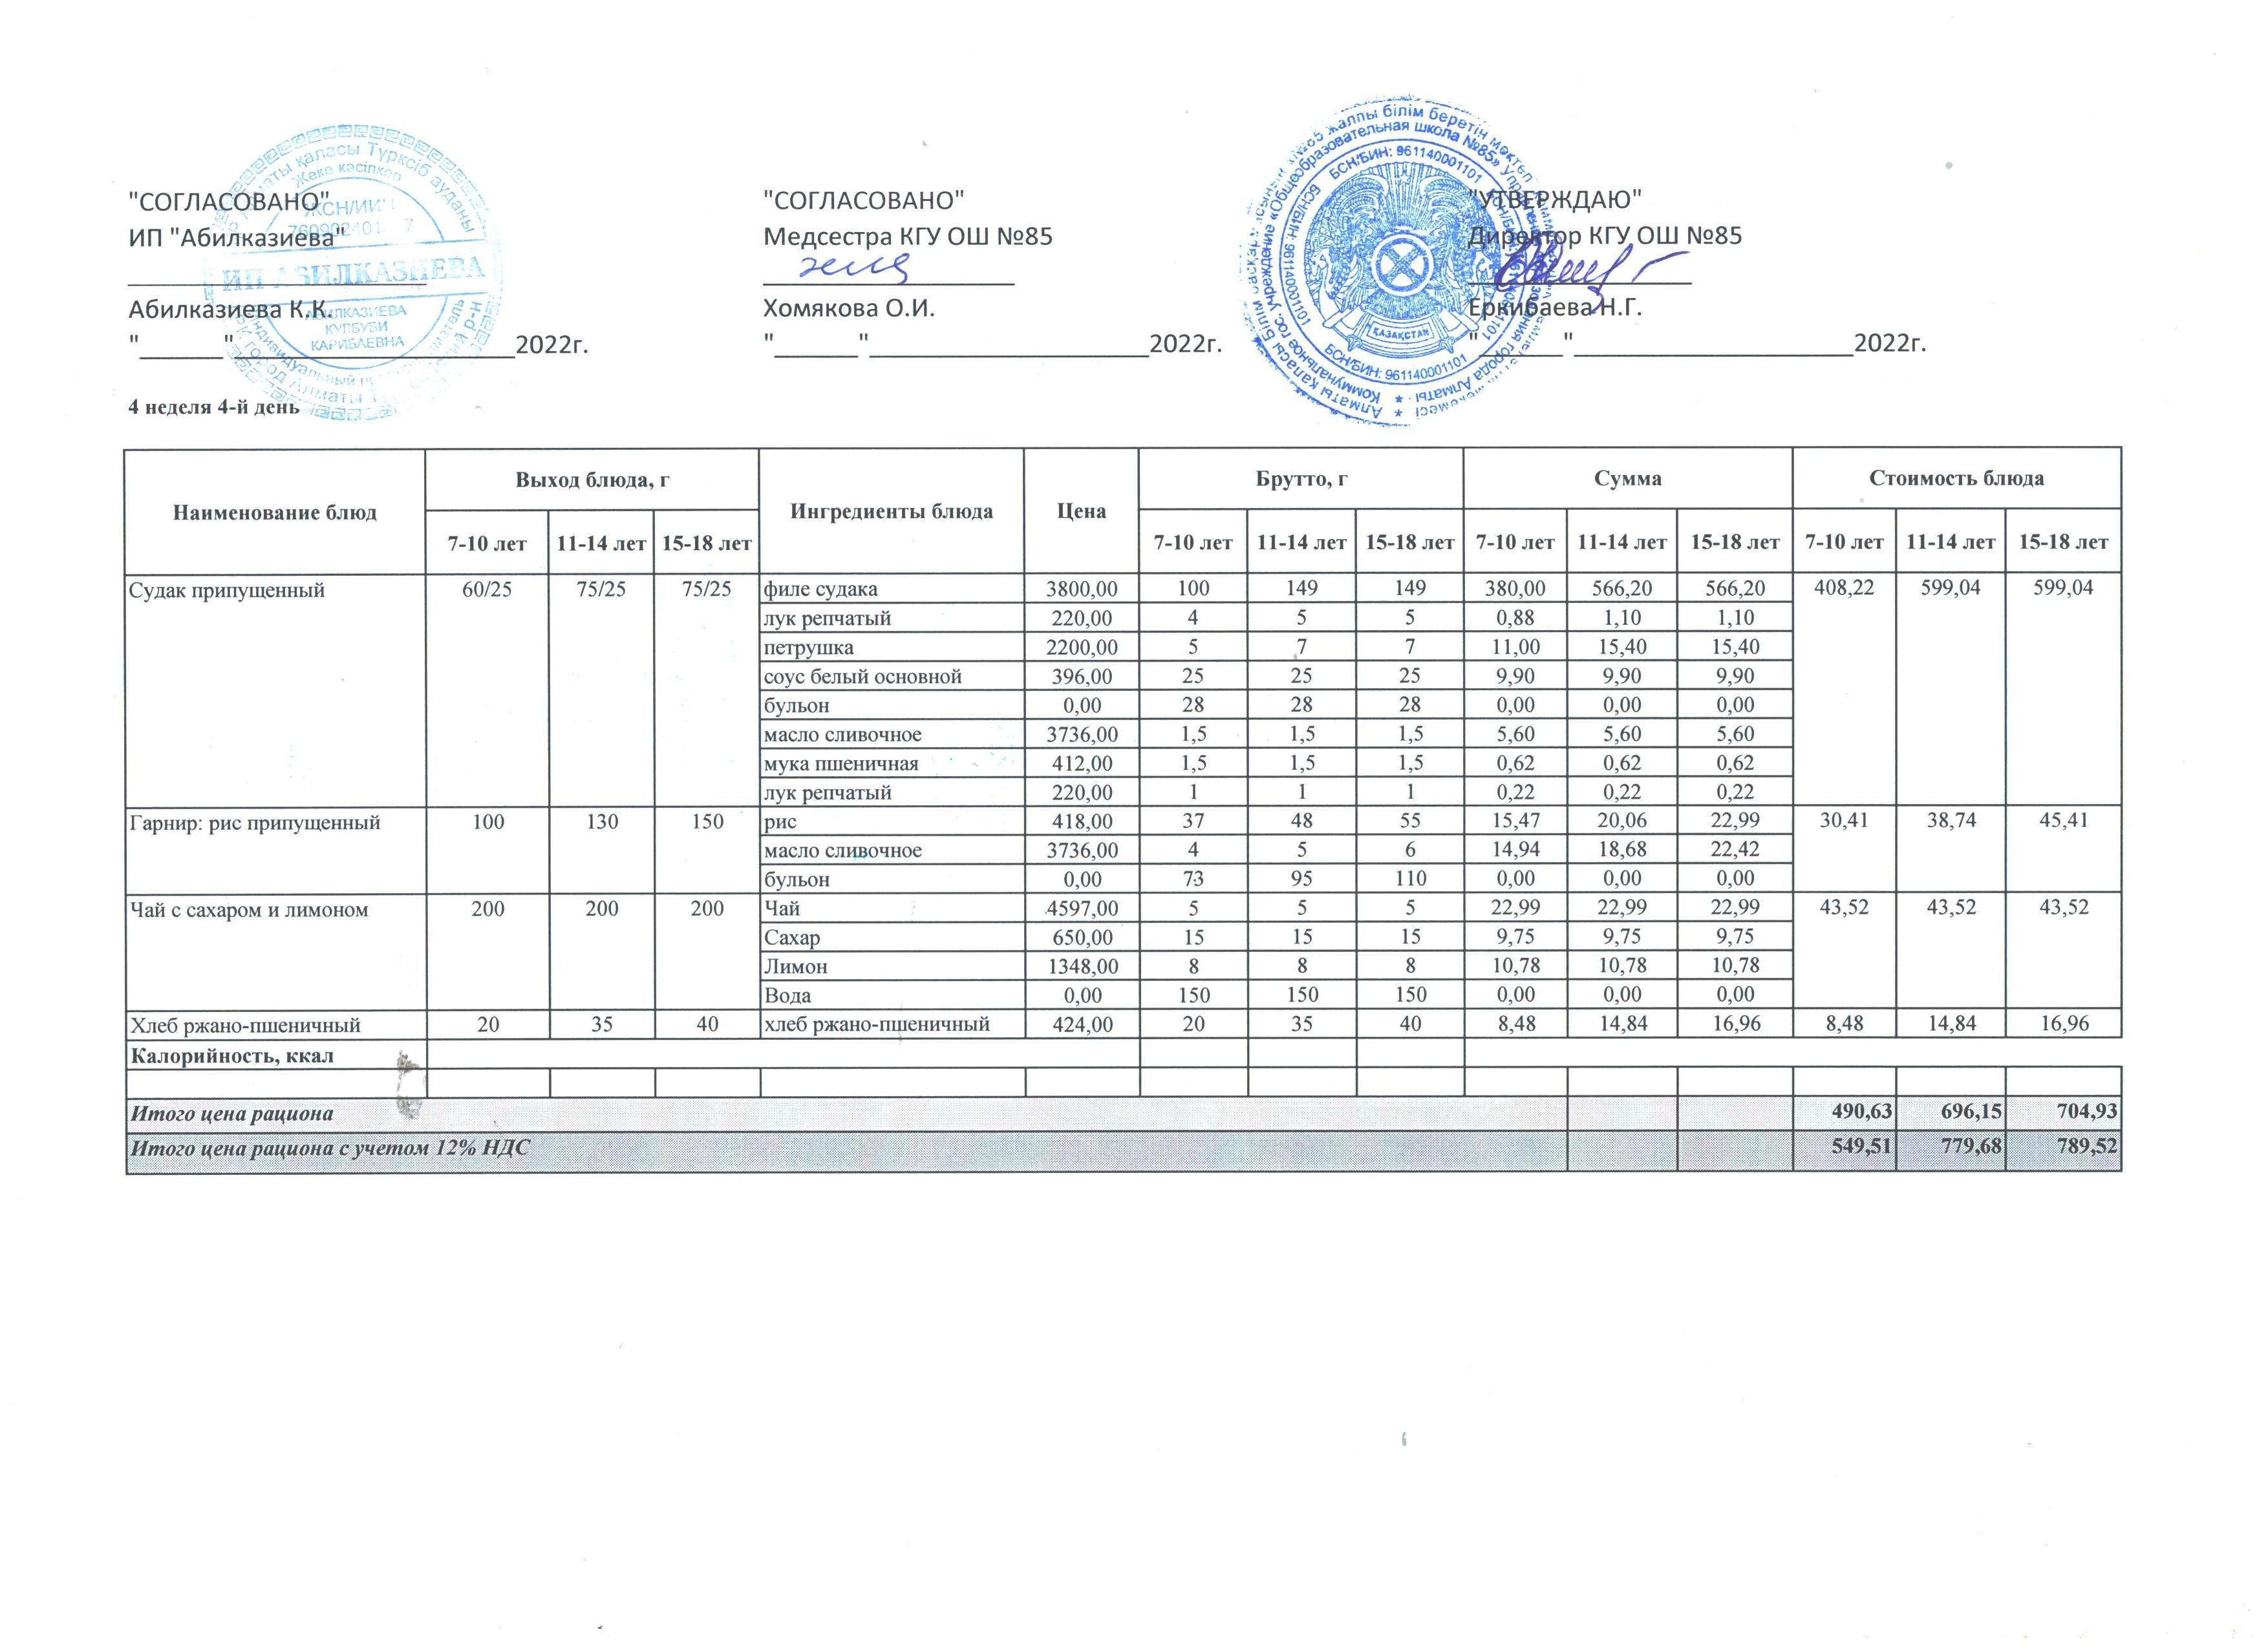The height and width of the screenshot is (1648, 2268).
Task: Select the 'филе судака' ingredient cell
Action: point(821,589)
